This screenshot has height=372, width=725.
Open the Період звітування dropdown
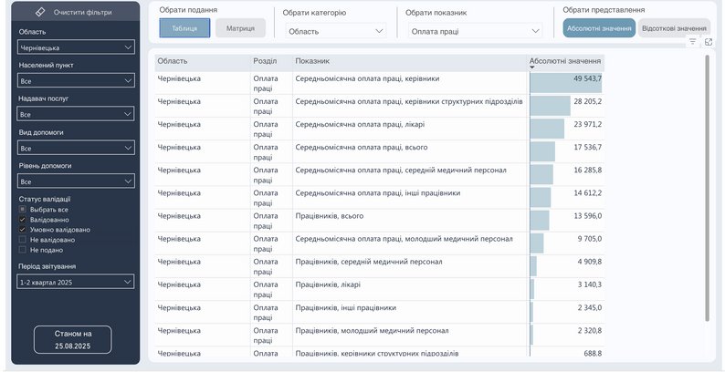[76, 282]
